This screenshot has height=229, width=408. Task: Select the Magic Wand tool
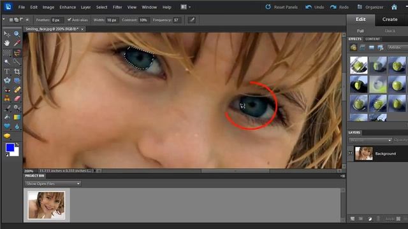7,62
